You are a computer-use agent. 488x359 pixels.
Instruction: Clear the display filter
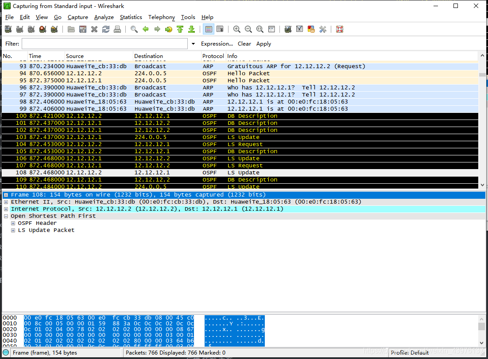point(244,43)
